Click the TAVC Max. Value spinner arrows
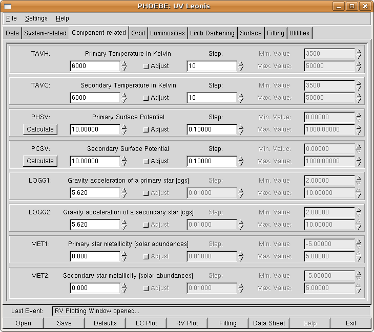The width and height of the screenshot is (374, 332). [359, 98]
